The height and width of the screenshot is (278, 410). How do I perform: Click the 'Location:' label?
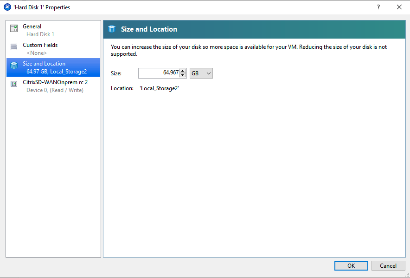tap(122, 88)
